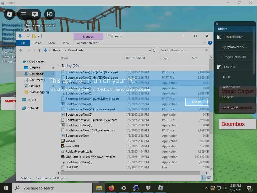
Task: Select Network in navigation pane
Action: [x=33, y=108]
